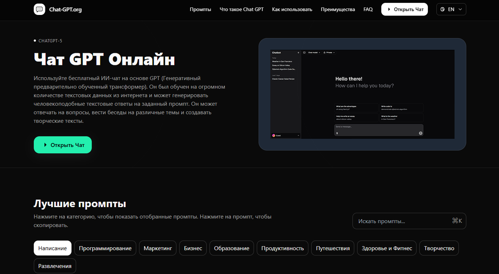
Task: Open the Промпты navigation link
Action: pyautogui.click(x=200, y=9)
